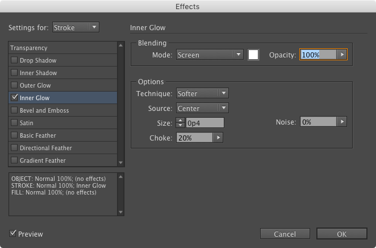Image resolution: width=376 pixels, height=248 pixels.
Task: Increase Size with the up stepper arrow
Action: point(180,120)
